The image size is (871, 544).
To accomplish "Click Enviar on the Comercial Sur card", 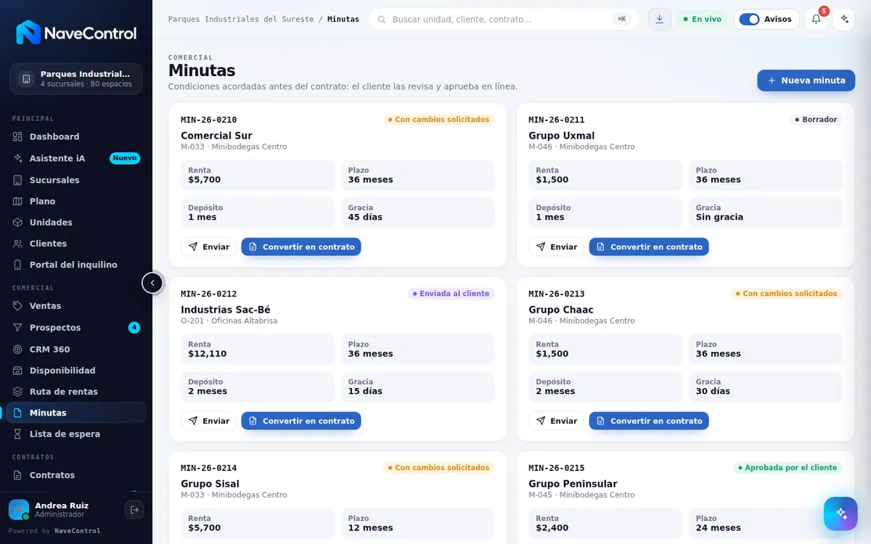I will point(209,247).
